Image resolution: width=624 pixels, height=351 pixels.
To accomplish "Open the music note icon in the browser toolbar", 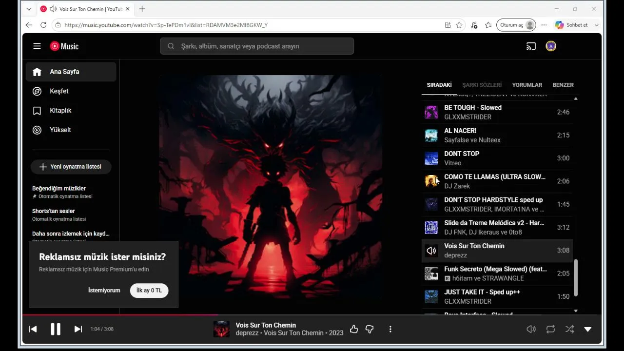I will pyautogui.click(x=474, y=25).
